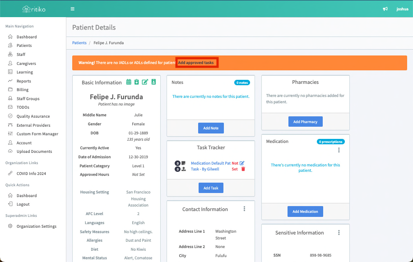Click the Patients breadcrumb link
The image size is (413, 262).
pos(79,43)
